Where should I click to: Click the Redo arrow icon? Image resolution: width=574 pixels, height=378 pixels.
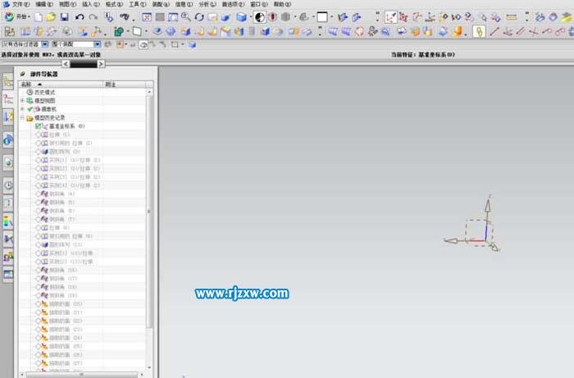tap(93, 17)
